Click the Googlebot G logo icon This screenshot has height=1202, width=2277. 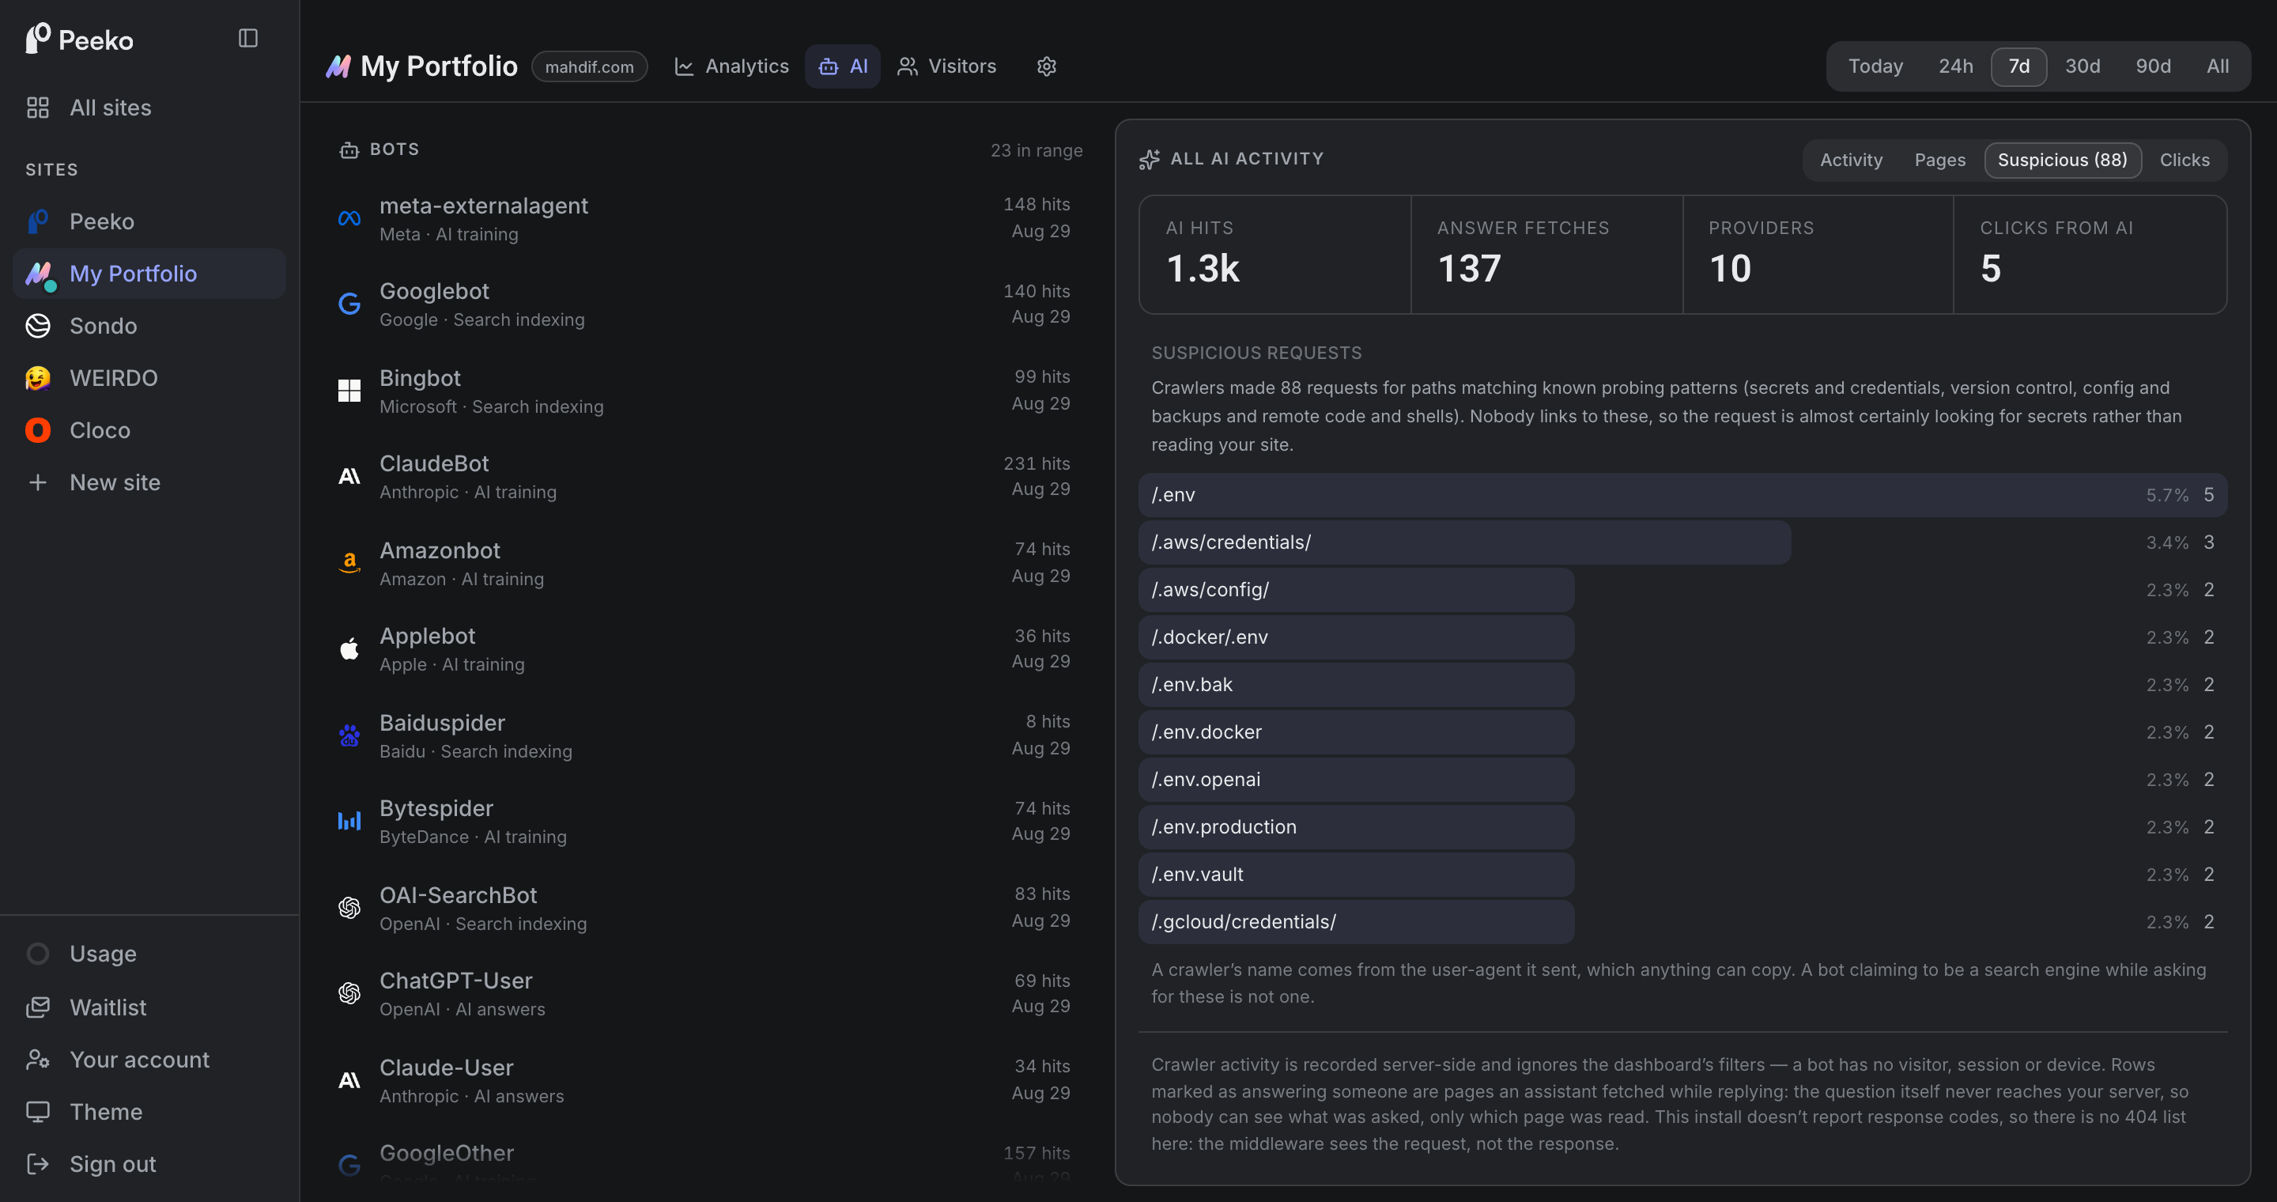tap(349, 304)
